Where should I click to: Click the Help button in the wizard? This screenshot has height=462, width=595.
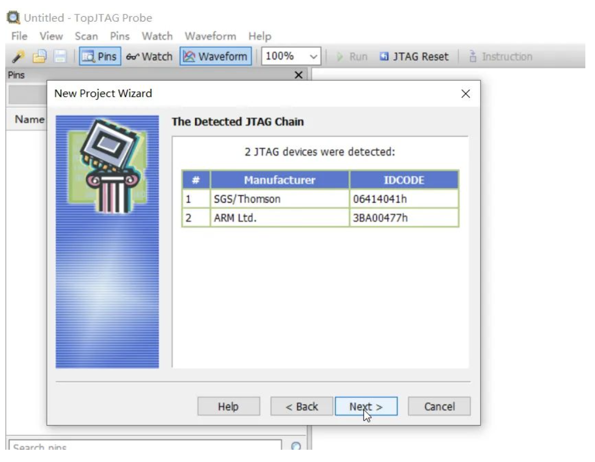pos(229,406)
